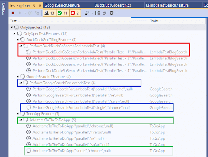Select the PerformDuckDuckGoSearchForLambdaTest (4) group row
This screenshot has width=208, height=157.
click(107, 46)
